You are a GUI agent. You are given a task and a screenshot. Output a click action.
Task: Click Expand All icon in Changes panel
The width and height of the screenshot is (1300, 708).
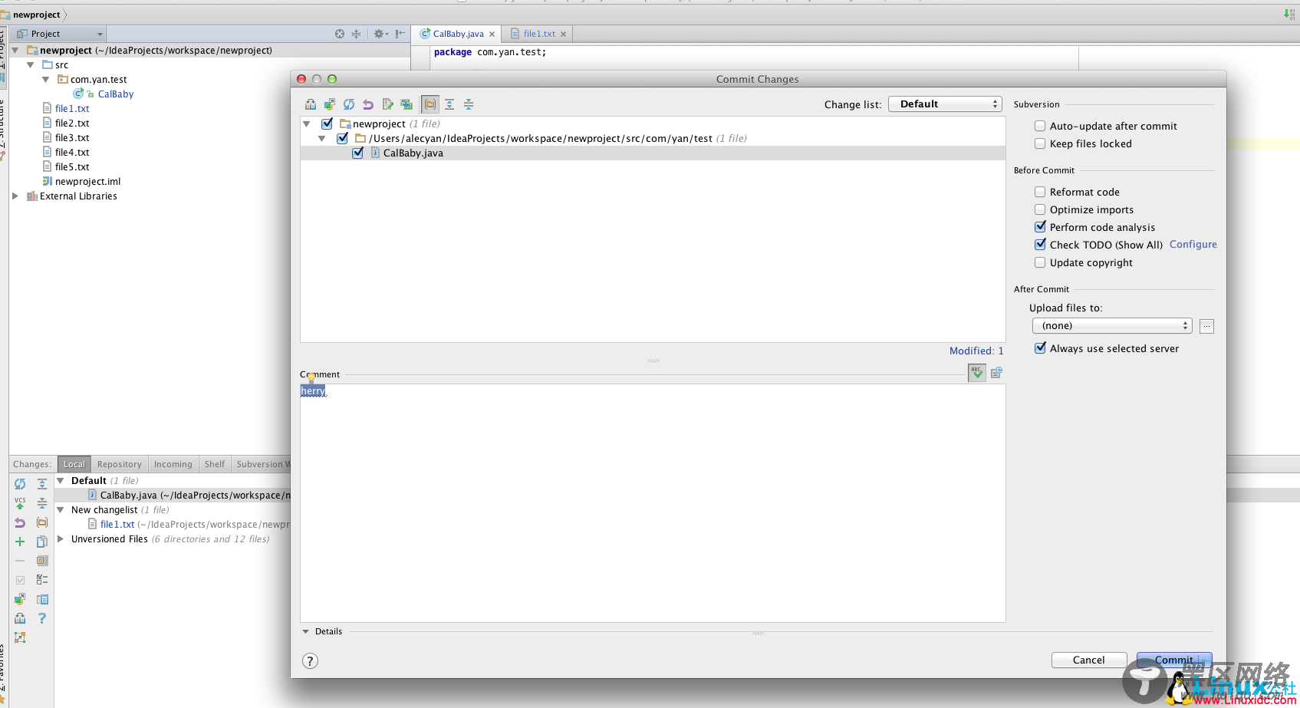[x=42, y=484]
